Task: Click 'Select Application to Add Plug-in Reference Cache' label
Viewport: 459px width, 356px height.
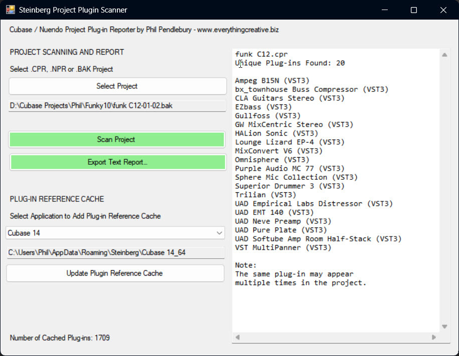Action: click(85, 216)
